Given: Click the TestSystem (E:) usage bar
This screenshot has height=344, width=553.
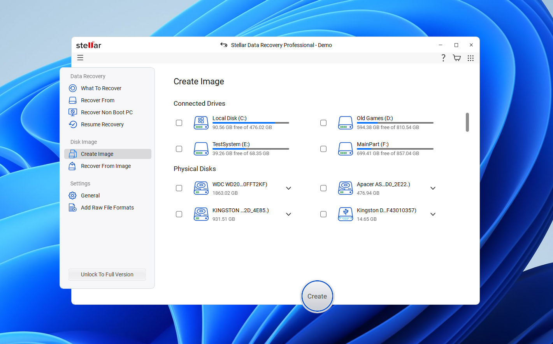Looking at the screenshot, I should pos(251,149).
